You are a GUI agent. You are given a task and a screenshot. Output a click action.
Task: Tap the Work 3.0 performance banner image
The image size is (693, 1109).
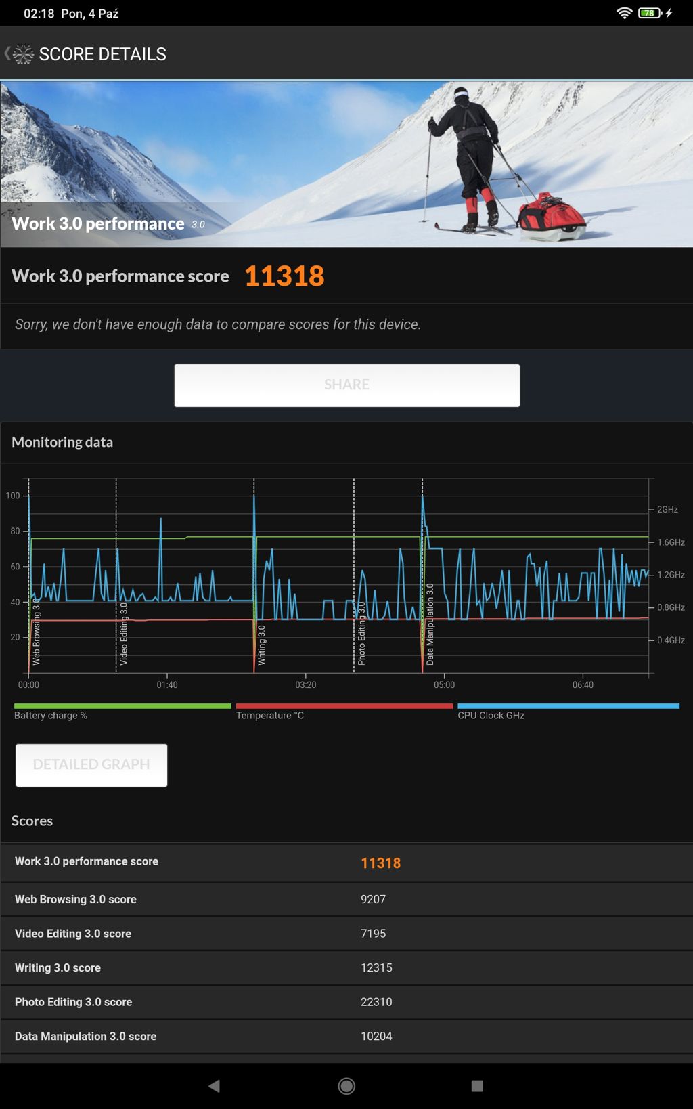[346, 164]
